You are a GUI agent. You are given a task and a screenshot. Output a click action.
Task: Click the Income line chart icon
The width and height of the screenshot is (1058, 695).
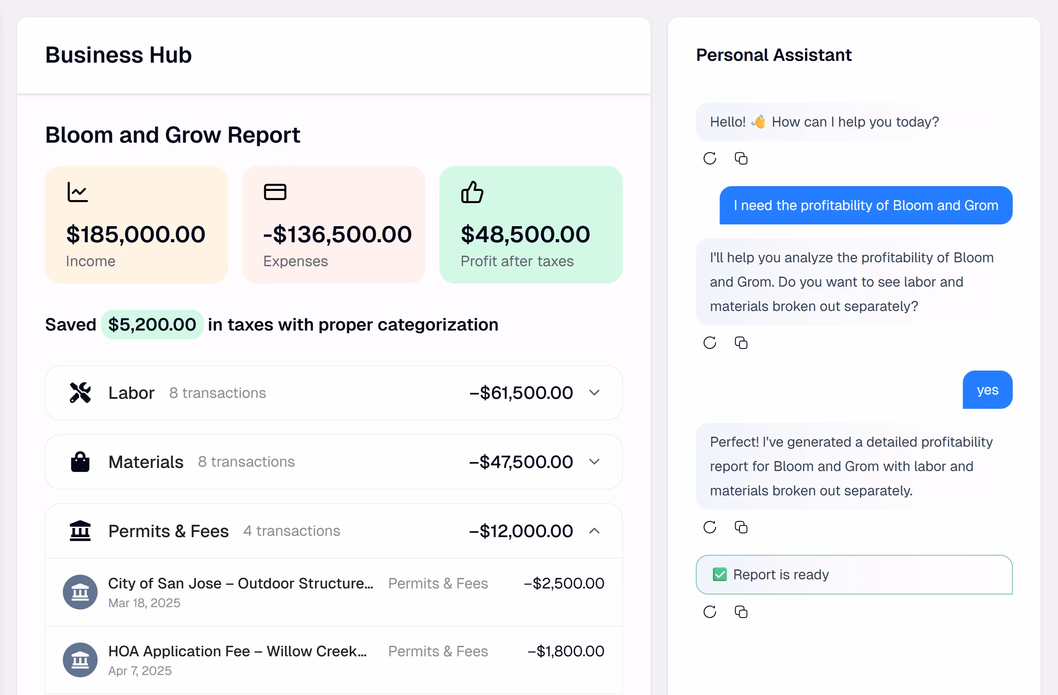[x=77, y=192]
